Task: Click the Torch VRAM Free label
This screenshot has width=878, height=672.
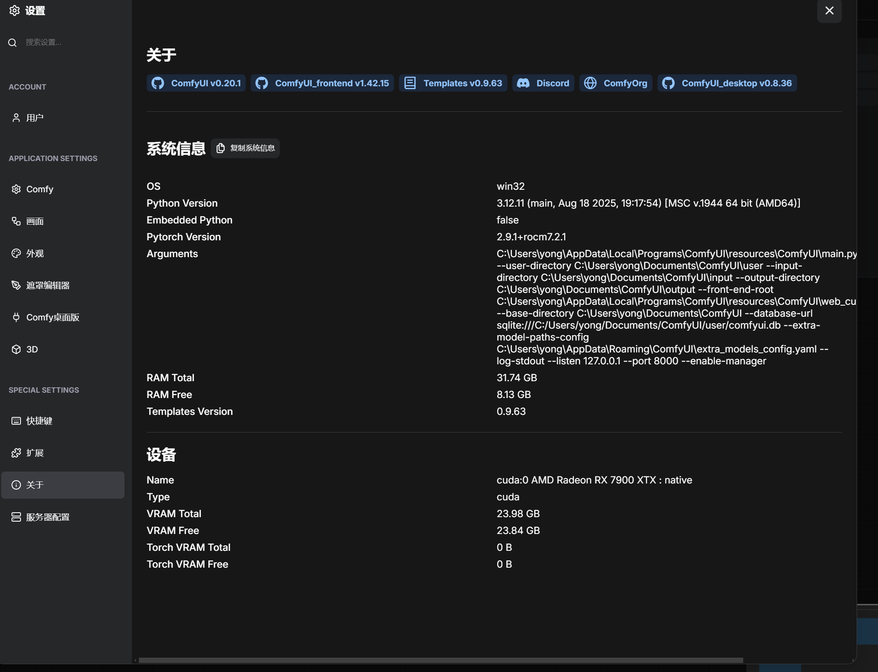Action: [x=187, y=564]
